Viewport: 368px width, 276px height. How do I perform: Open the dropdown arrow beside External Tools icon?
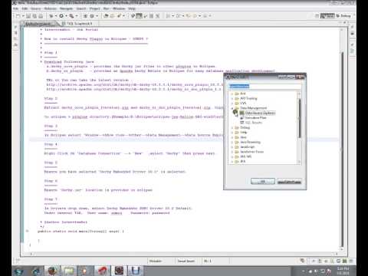tap(77, 16)
